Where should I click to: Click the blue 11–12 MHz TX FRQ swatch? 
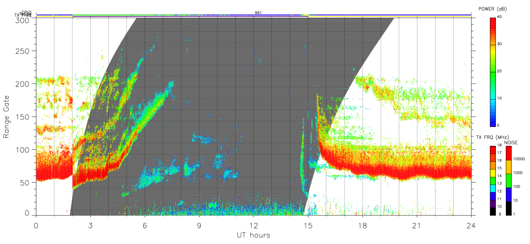pos(492,196)
